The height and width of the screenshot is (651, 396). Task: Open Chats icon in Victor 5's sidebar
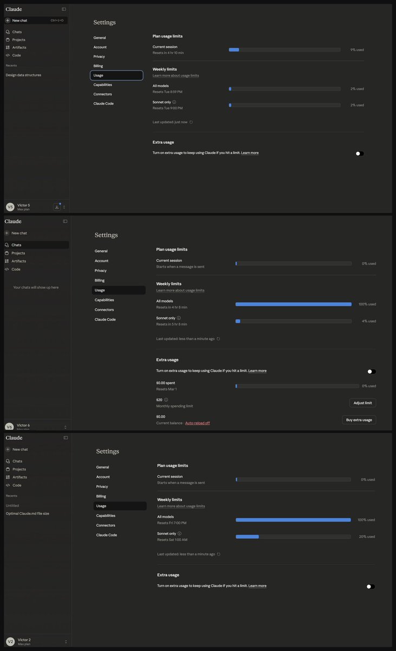(x=8, y=32)
